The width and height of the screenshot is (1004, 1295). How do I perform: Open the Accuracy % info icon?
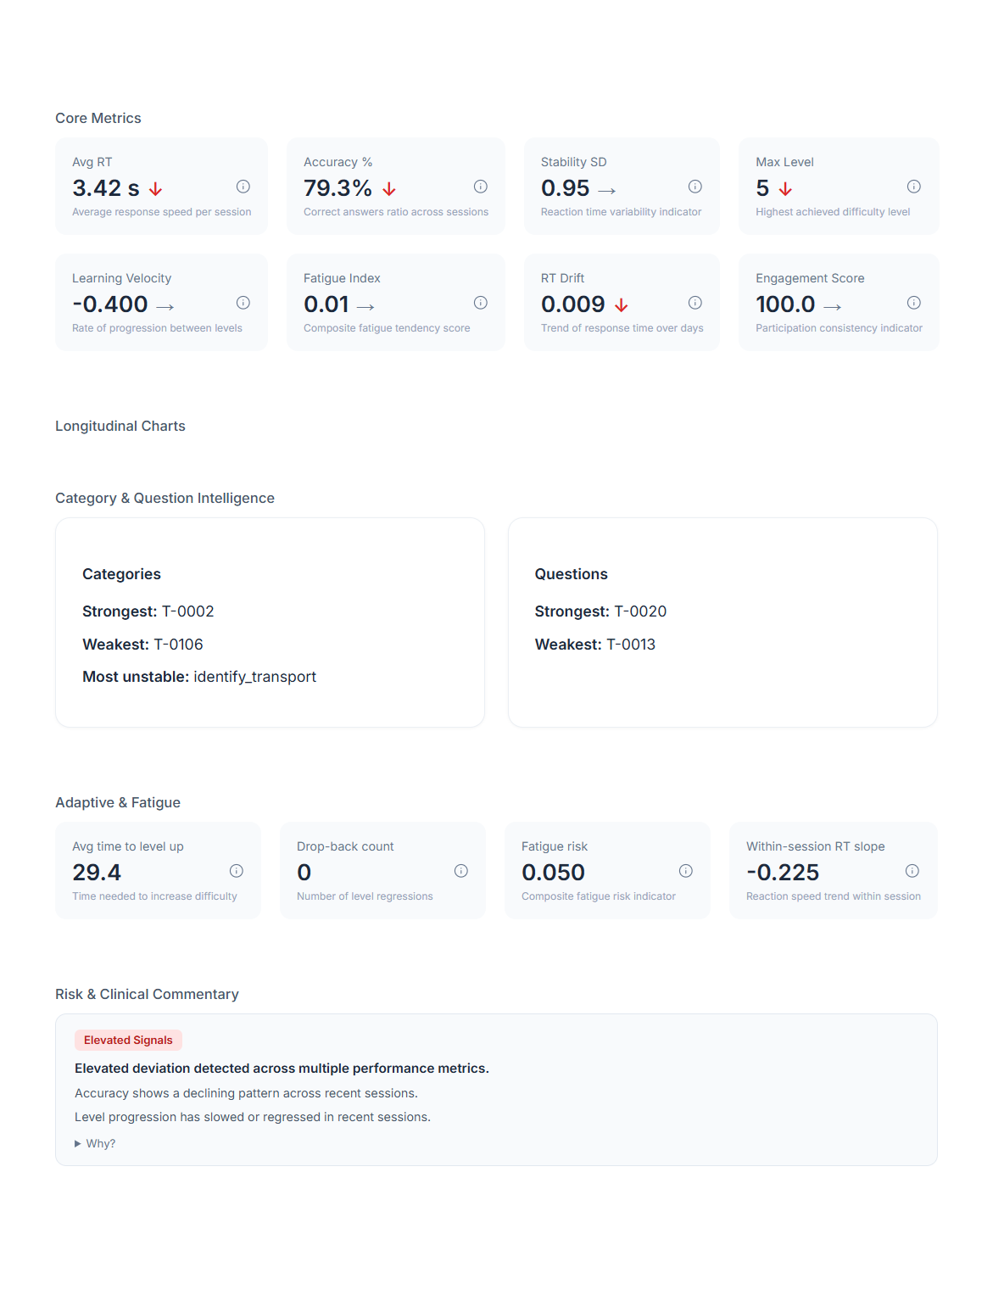pos(480,187)
